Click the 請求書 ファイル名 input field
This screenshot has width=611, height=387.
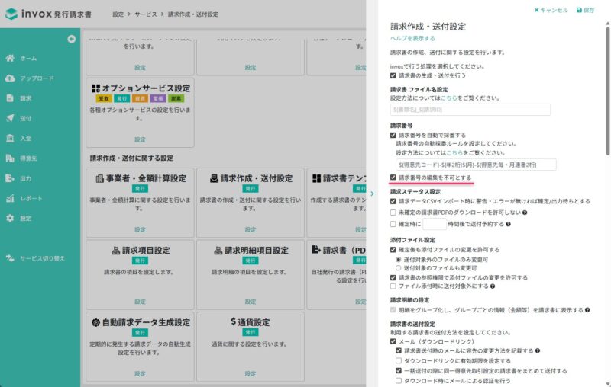[470, 110]
